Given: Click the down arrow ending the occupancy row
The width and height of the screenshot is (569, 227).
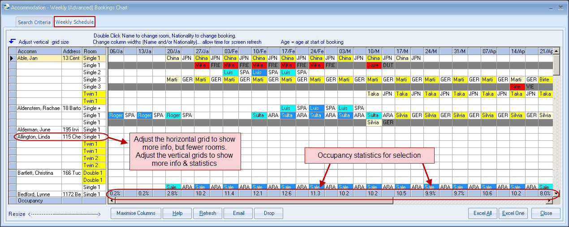Looking at the screenshot, I should point(556,193).
